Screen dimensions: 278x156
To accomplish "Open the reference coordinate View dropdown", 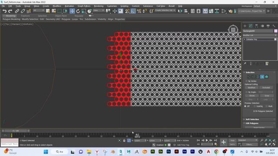I will (x=99, y=10).
